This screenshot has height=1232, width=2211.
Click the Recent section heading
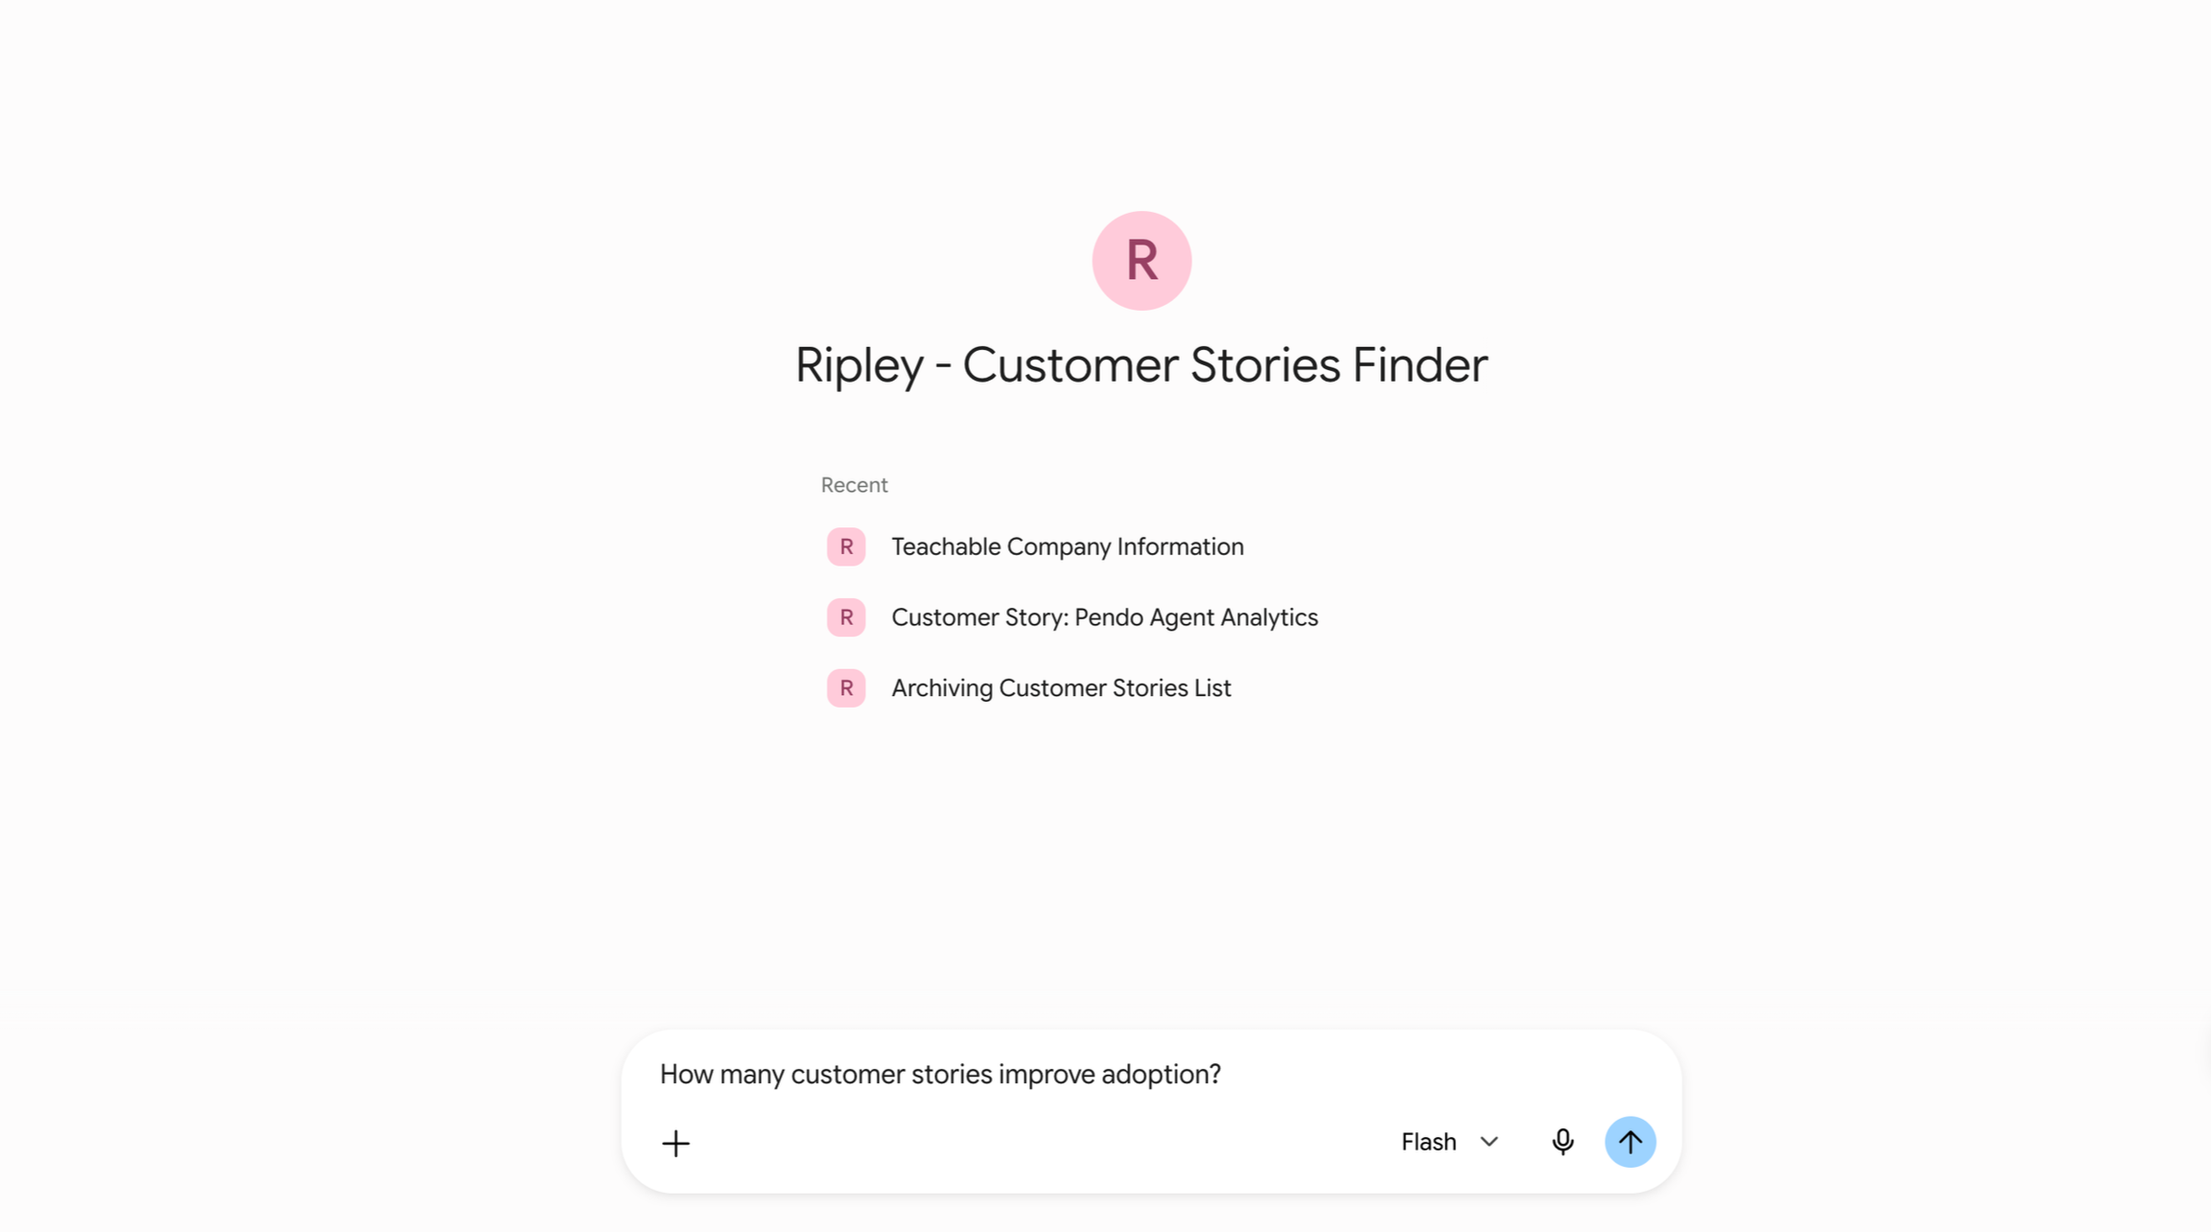tap(854, 485)
